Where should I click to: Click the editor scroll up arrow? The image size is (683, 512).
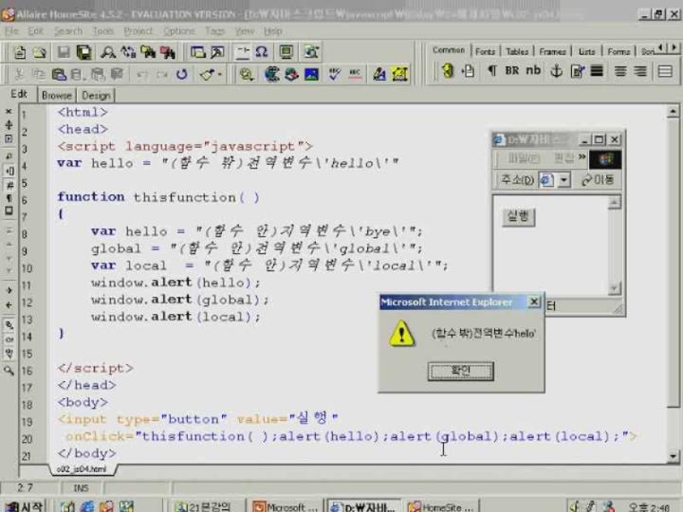point(673,112)
